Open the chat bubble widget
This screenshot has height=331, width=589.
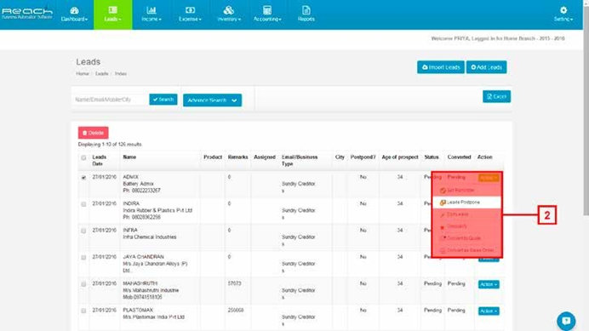click(x=566, y=321)
